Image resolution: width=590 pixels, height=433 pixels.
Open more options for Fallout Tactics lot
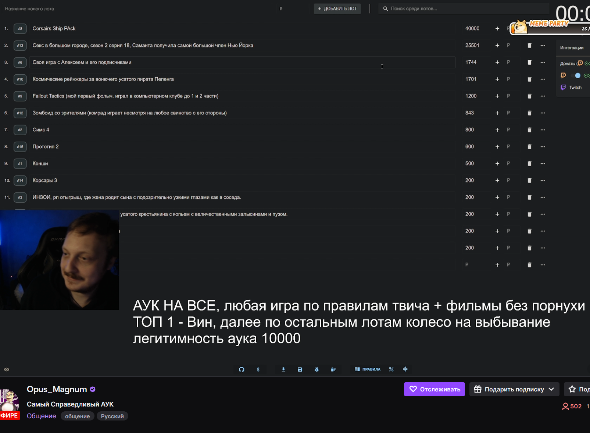[543, 96]
